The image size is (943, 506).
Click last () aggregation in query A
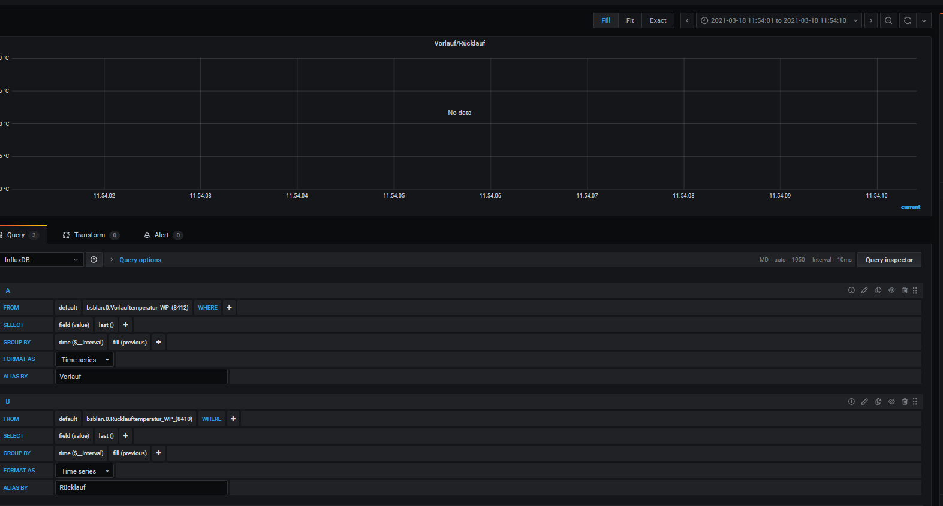pos(106,325)
